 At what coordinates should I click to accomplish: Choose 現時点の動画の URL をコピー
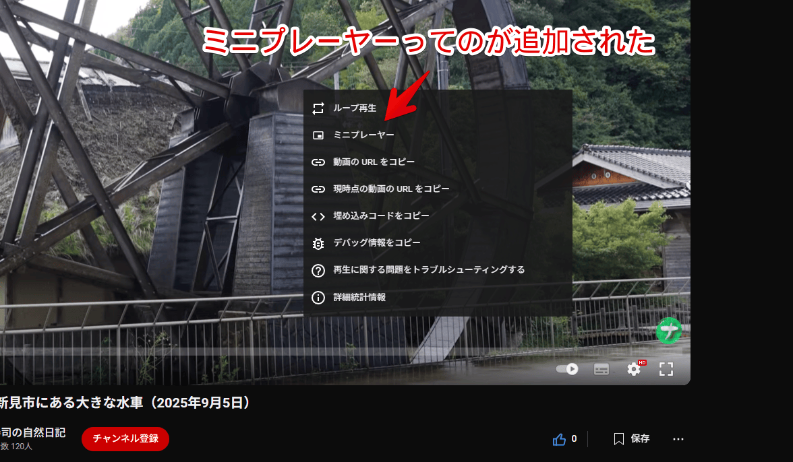391,189
